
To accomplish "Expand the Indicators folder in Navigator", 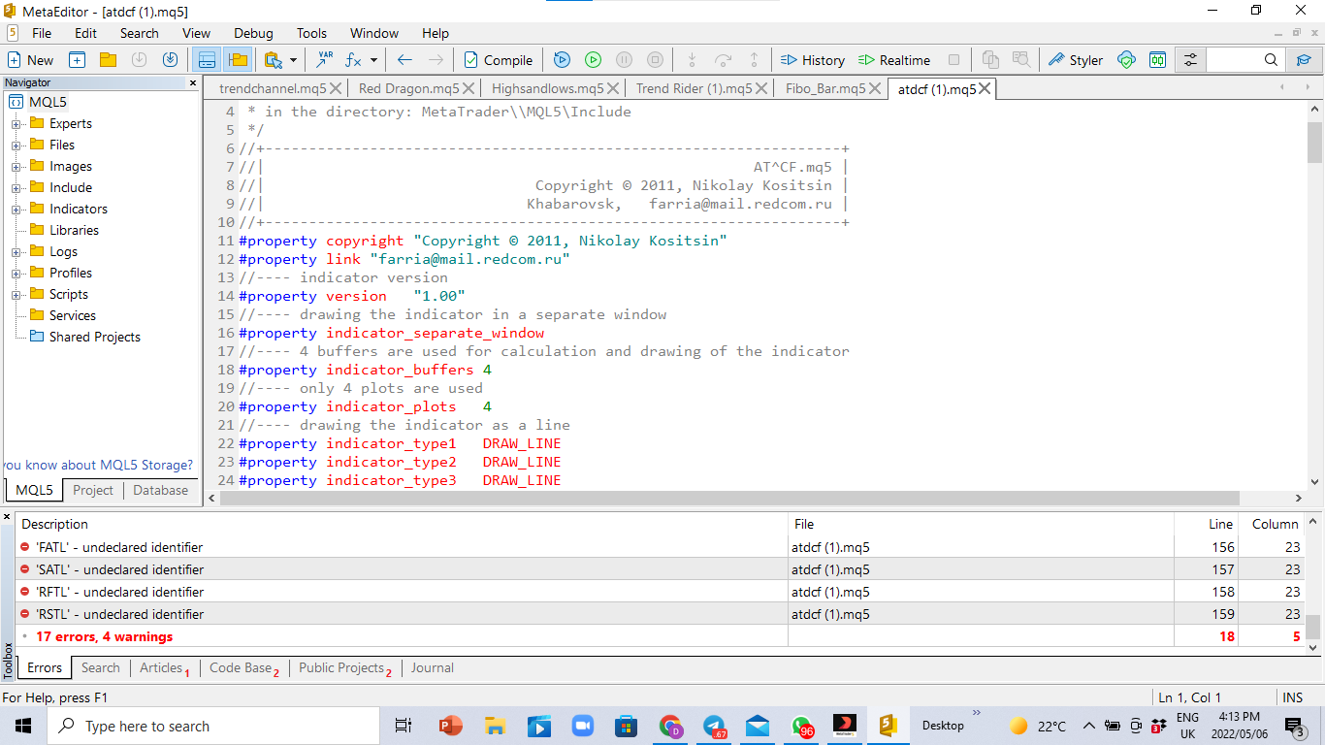I will 17,209.
